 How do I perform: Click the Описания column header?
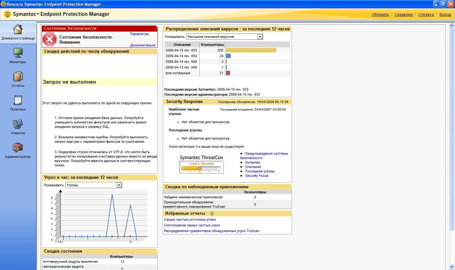pos(182,45)
